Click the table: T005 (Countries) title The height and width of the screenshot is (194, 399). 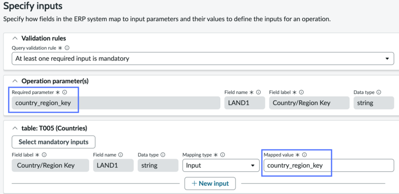54,128
